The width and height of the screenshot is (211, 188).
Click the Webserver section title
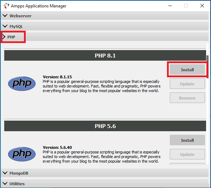[20, 16]
